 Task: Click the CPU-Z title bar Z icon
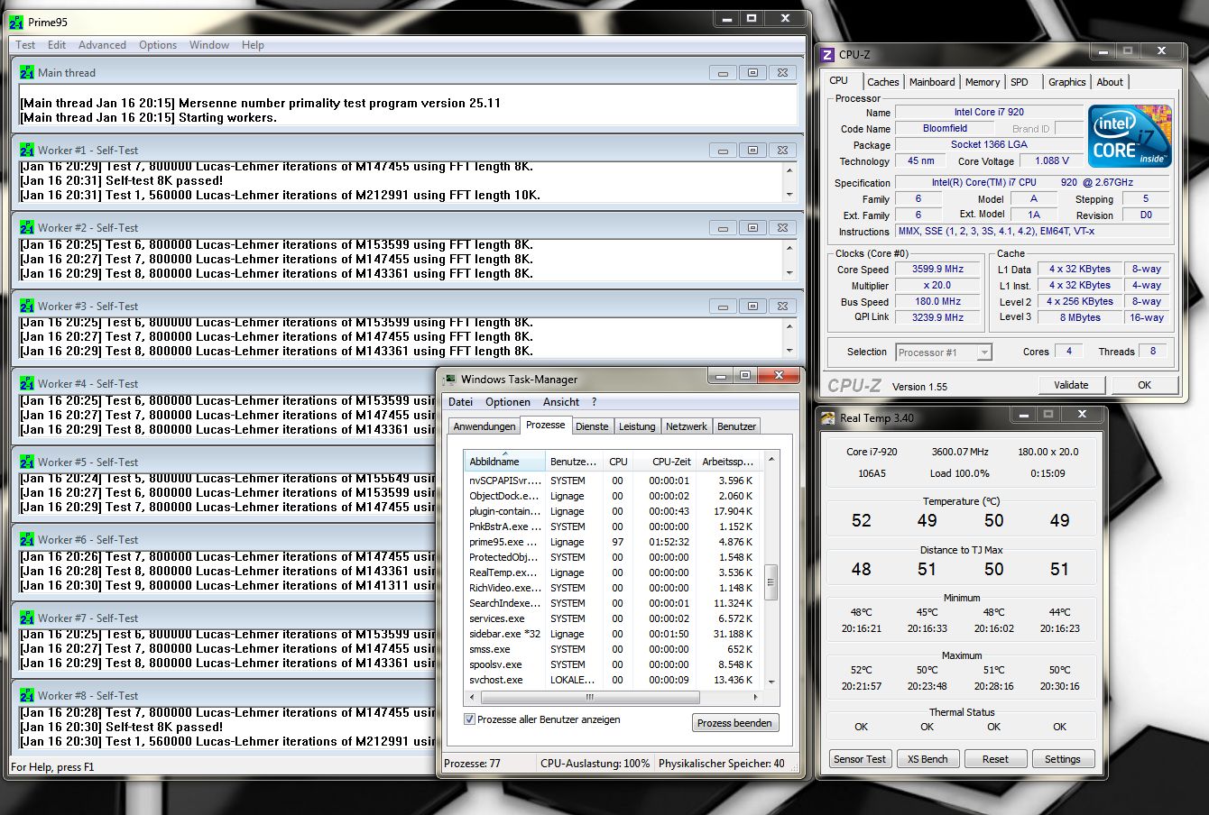point(827,54)
